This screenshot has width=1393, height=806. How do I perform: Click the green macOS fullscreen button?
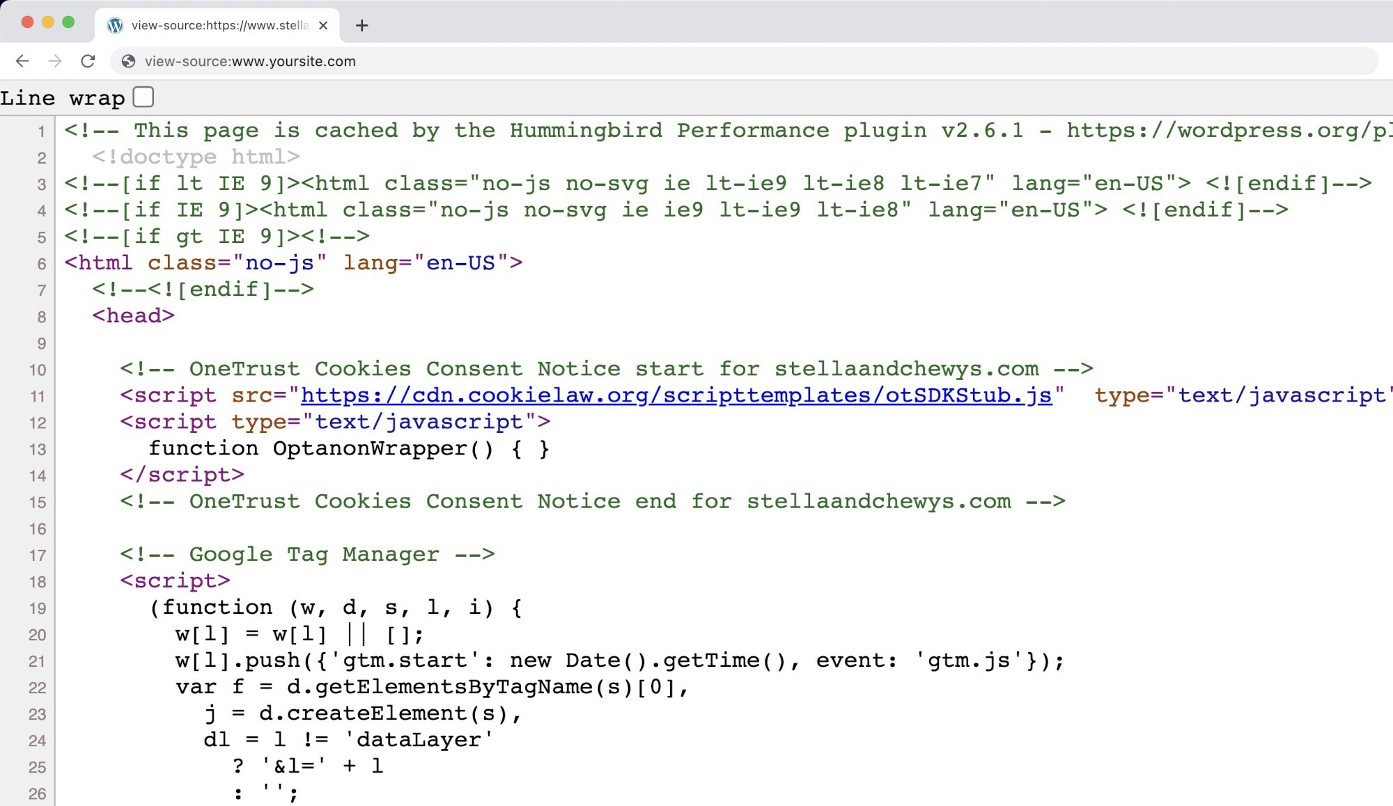pos(68,22)
